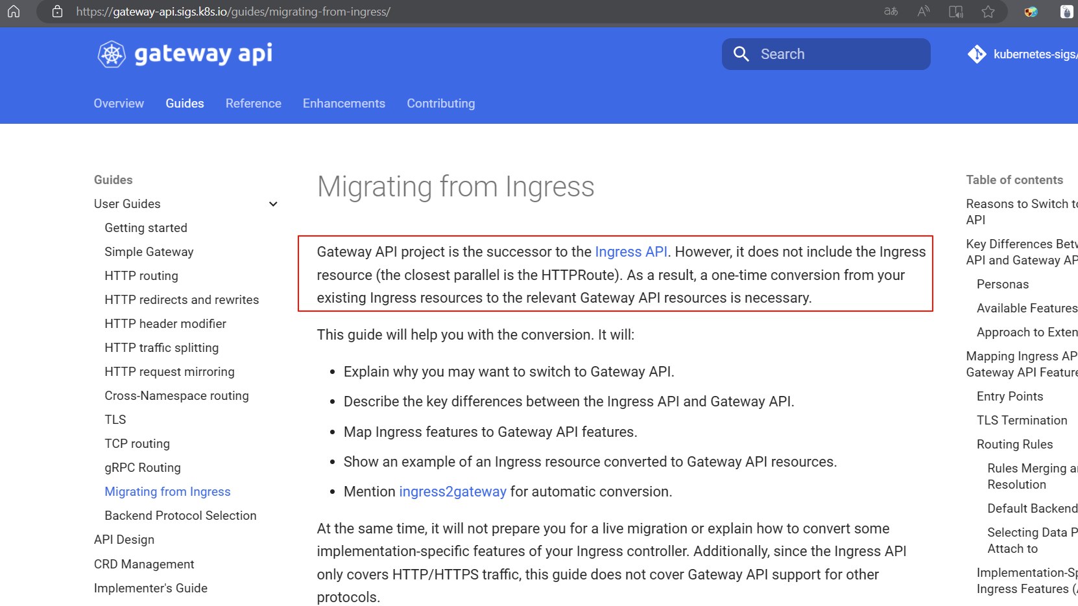Open the translate page icon
Screen dimensions: 1078x606
(x=891, y=12)
